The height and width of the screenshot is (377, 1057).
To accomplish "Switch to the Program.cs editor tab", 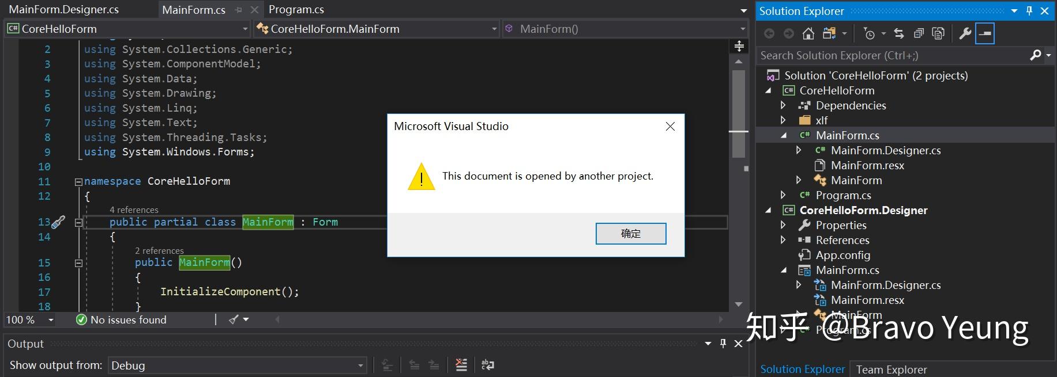I will point(296,10).
